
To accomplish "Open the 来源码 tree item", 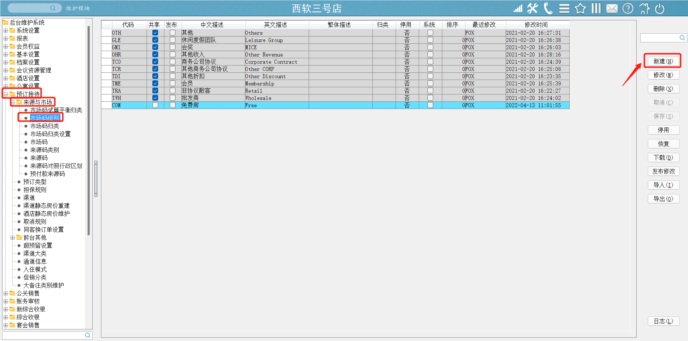I will [x=39, y=158].
